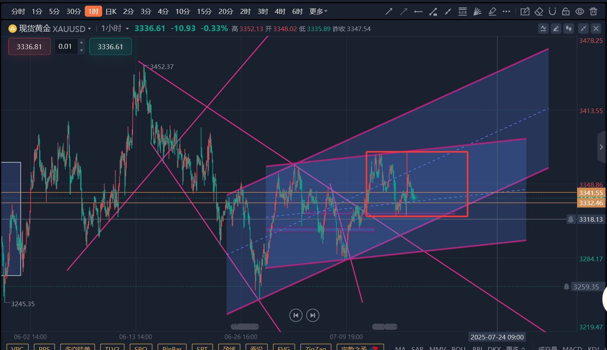Click the 3245.35 low price label

(x=23, y=304)
